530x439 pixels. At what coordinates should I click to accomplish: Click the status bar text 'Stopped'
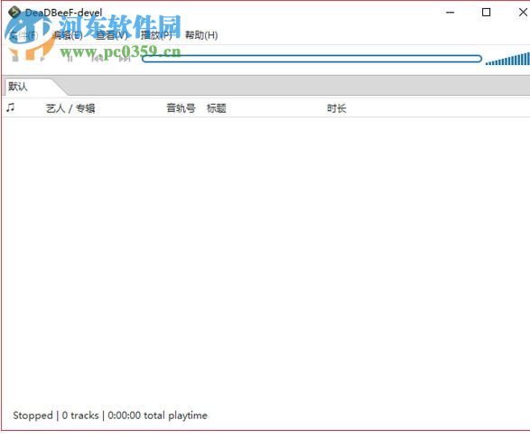click(33, 416)
